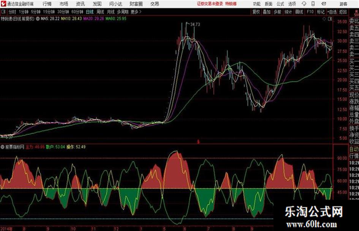Expand the main chart indicator dropdown circle
359x231 pixels.
point(38,19)
